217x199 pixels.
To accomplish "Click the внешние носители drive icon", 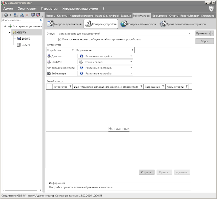I will pos(49,68).
